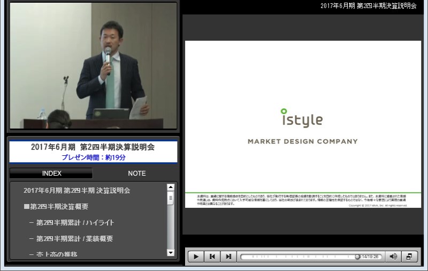Click the 14/19:26 time display
This screenshot has width=428, height=271.
pyautogui.click(x=369, y=257)
